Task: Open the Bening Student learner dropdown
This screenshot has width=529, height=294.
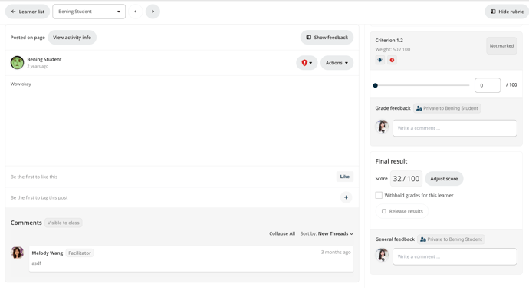Action: [x=89, y=12]
